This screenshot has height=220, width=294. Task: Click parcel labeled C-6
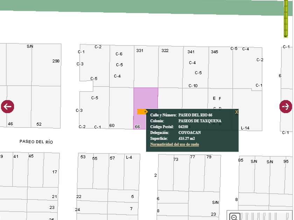click(119, 54)
